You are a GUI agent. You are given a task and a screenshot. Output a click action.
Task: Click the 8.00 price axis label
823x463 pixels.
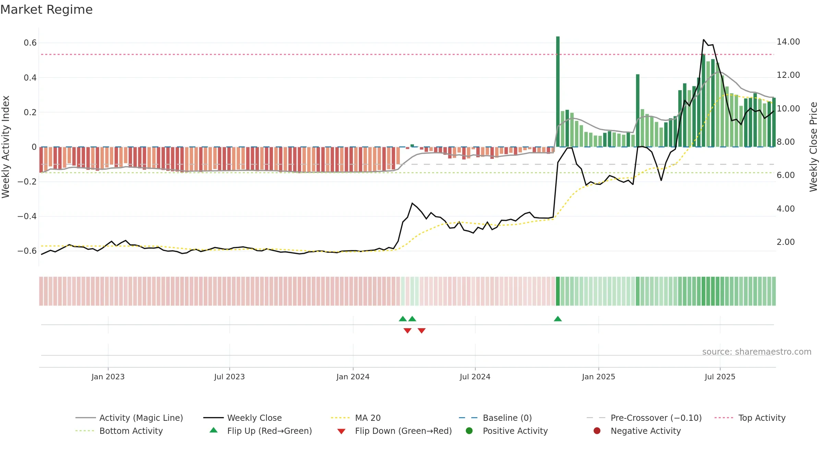786,142
